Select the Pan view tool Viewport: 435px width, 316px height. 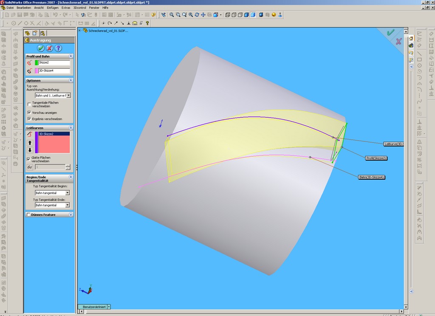pos(203,15)
